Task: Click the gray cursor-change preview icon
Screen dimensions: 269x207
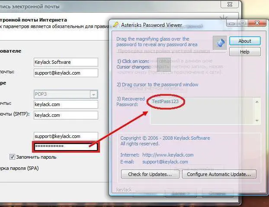Action: tap(164, 65)
